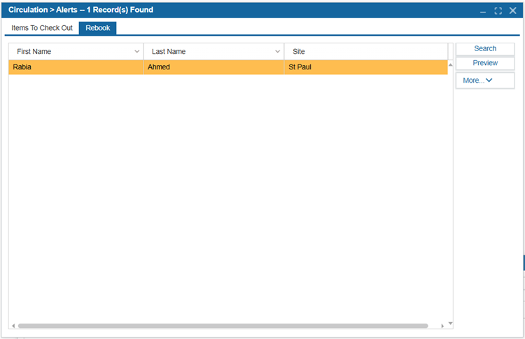Open the First Name column dropdown arrow

pos(137,52)
